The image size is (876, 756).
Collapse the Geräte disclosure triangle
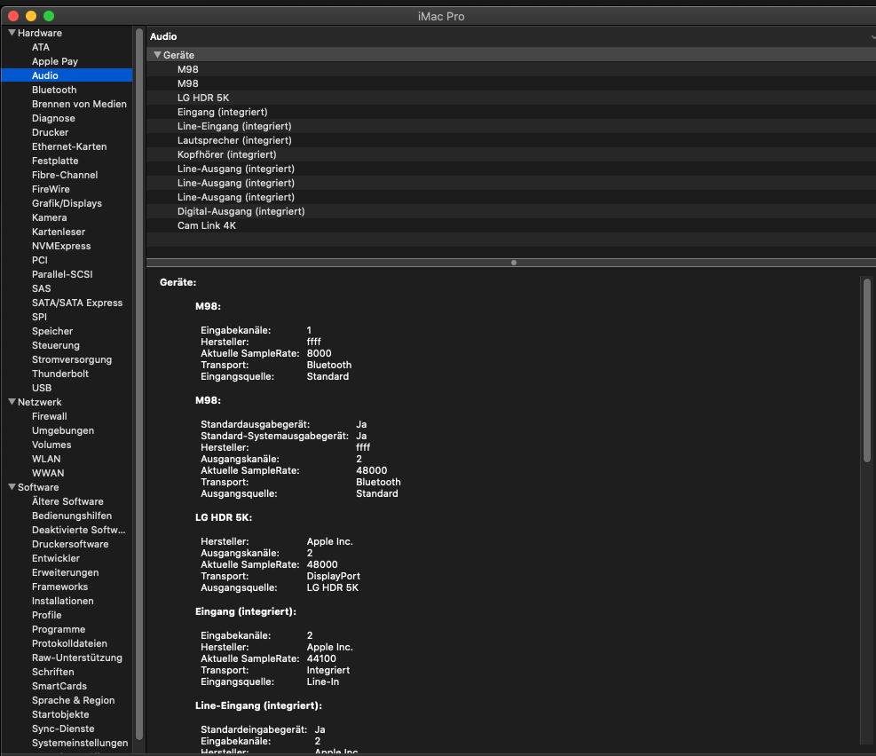[x=157, y=55]
